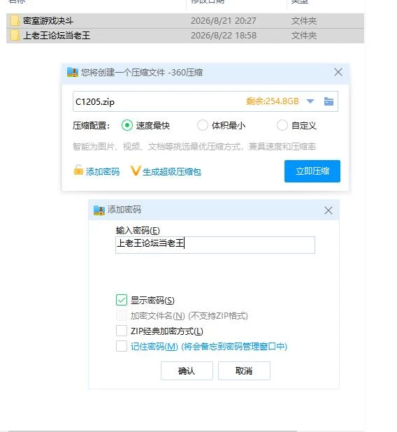Screen dimensions: 397x432
Task: Click 文件夹 type of 密室游戏决斗 row
Action: (x=304, y=21)
